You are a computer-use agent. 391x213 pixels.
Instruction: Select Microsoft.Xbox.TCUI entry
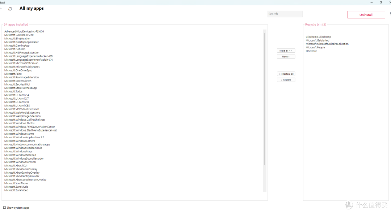click(16, 166)
